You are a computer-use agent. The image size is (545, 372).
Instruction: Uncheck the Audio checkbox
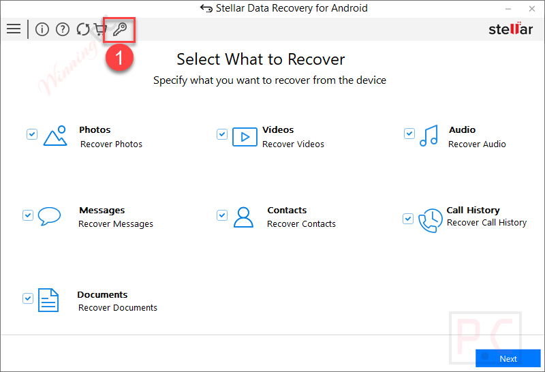click(x=409, y=133)
